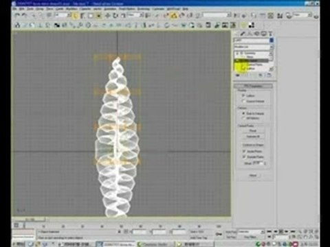
Task: Open the Utilities command panel tab
Action: click(270, 34)
